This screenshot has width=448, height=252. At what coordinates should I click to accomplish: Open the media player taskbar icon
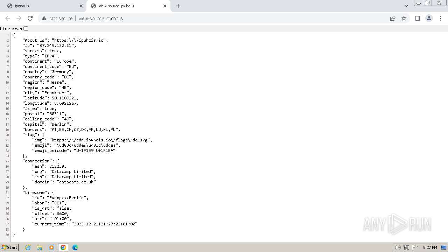(x=51, y=247)
